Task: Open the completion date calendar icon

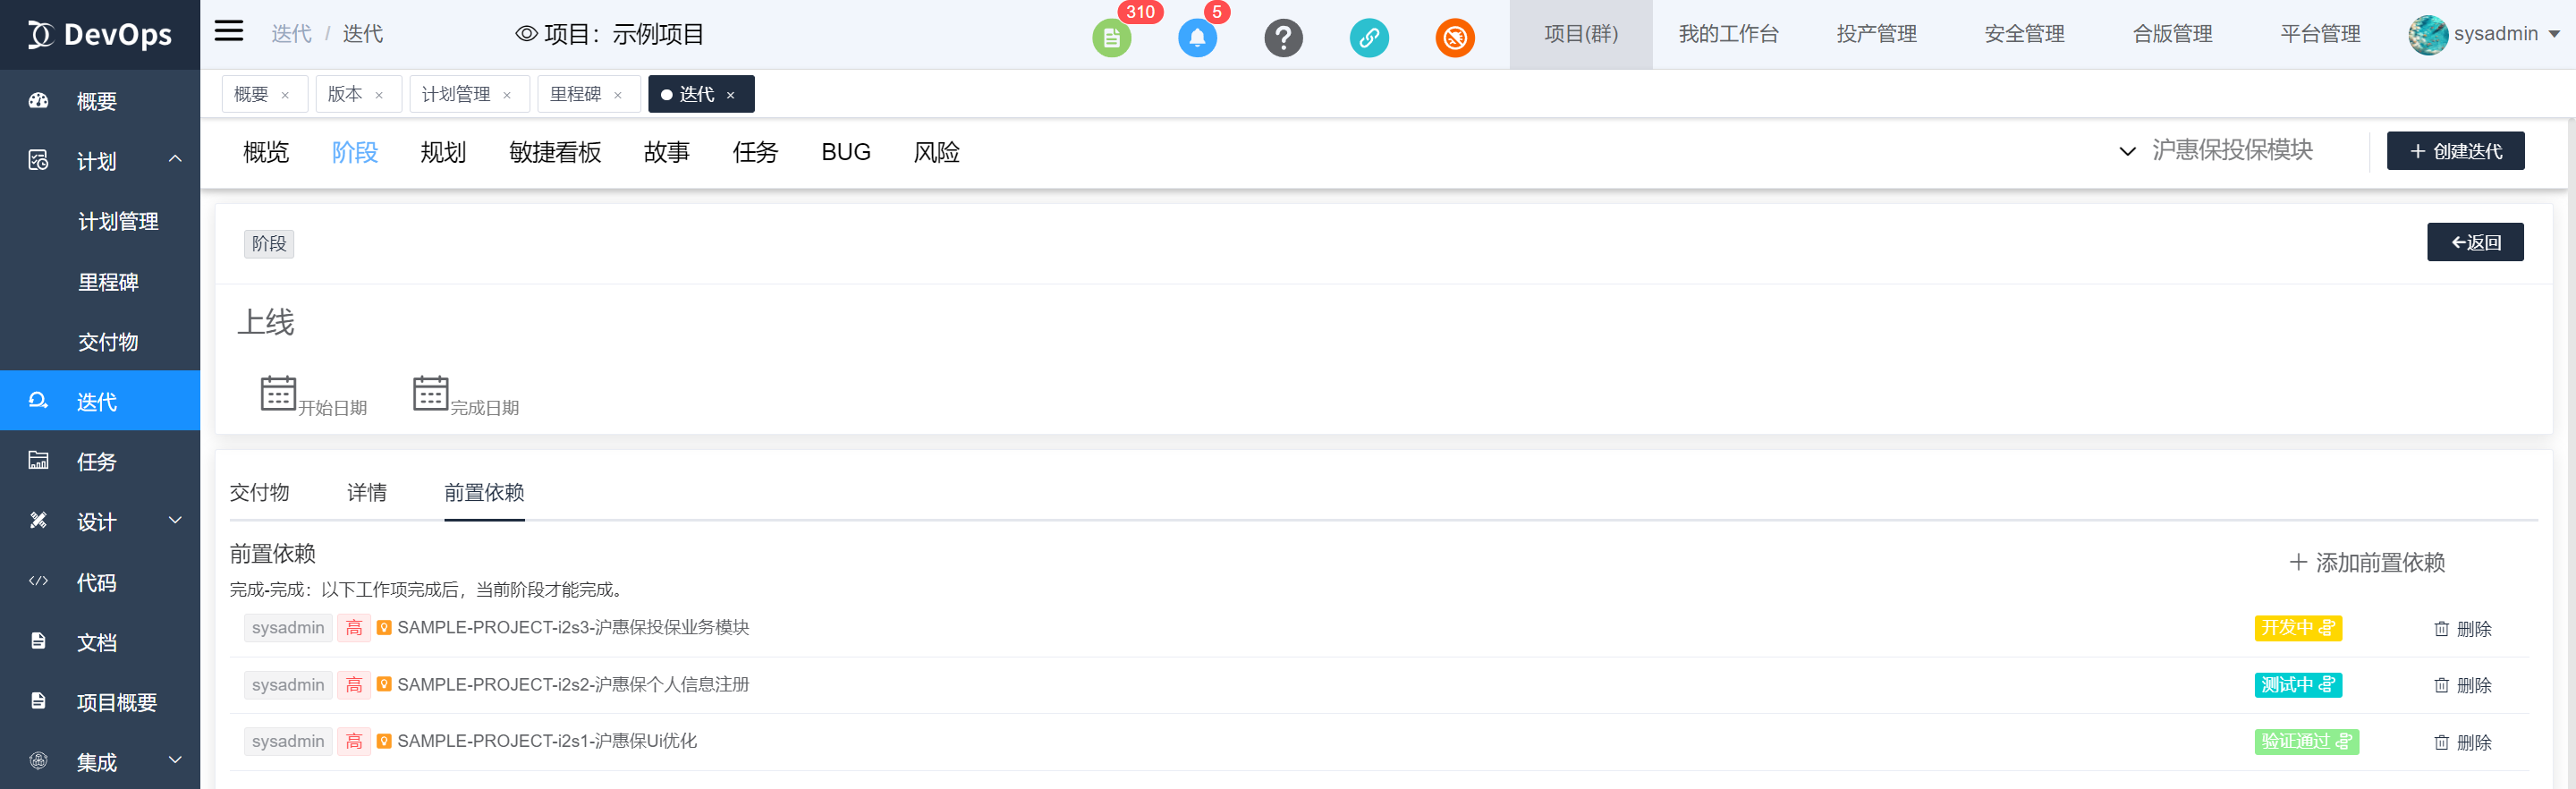Action: click(x=430, y=393)
